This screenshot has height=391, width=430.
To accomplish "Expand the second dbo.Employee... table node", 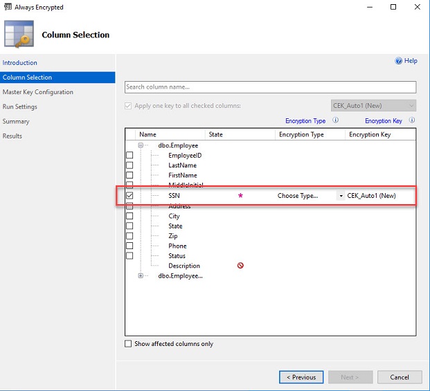I will point(141,275).
